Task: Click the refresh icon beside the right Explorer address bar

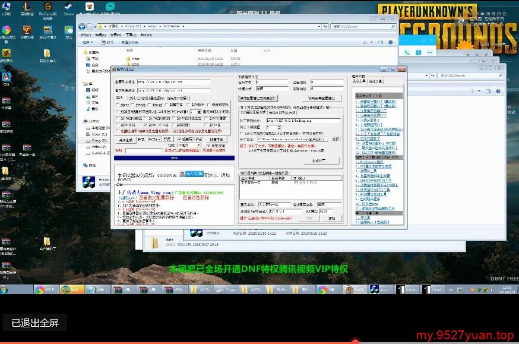Action: click(x=433, y=75)
